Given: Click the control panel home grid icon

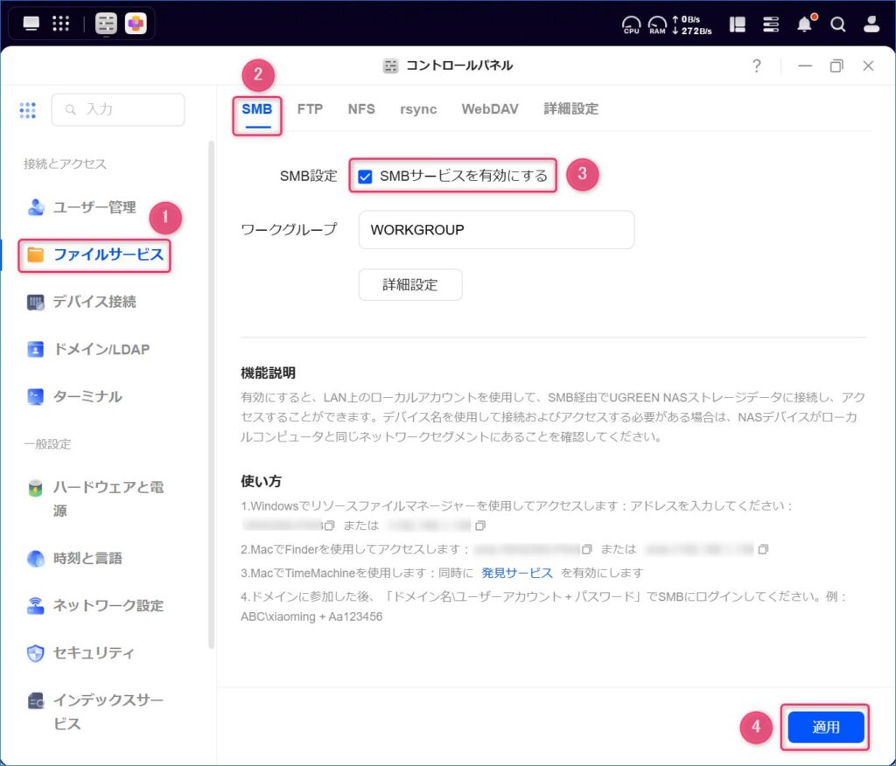Looking at the screenshot, I should pos(27,110).
